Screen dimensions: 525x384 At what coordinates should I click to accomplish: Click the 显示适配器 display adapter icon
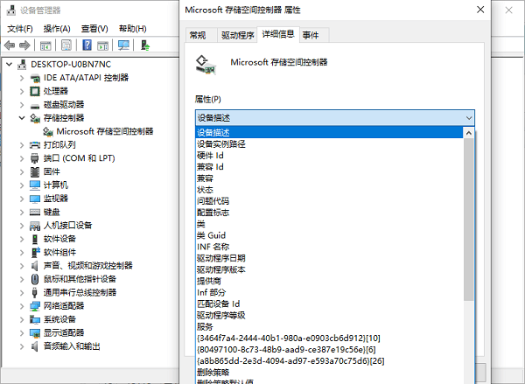[35, 332]
